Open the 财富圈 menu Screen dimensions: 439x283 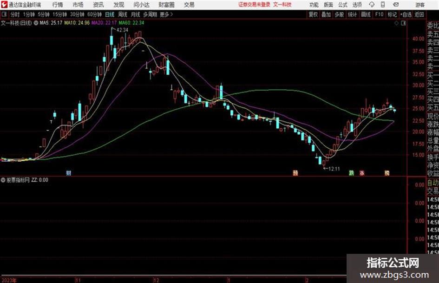(x=166, y=5)
